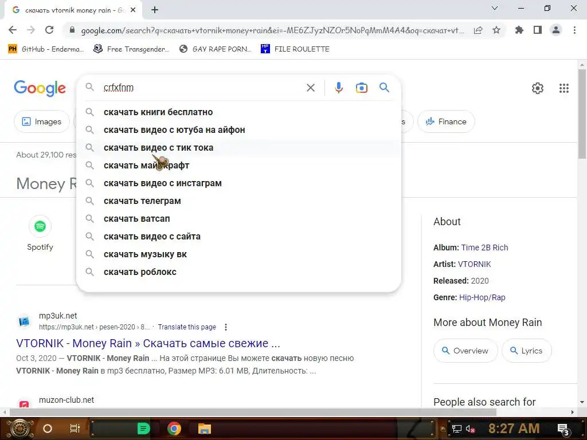Select suggestion скачать ватсап

238,219
